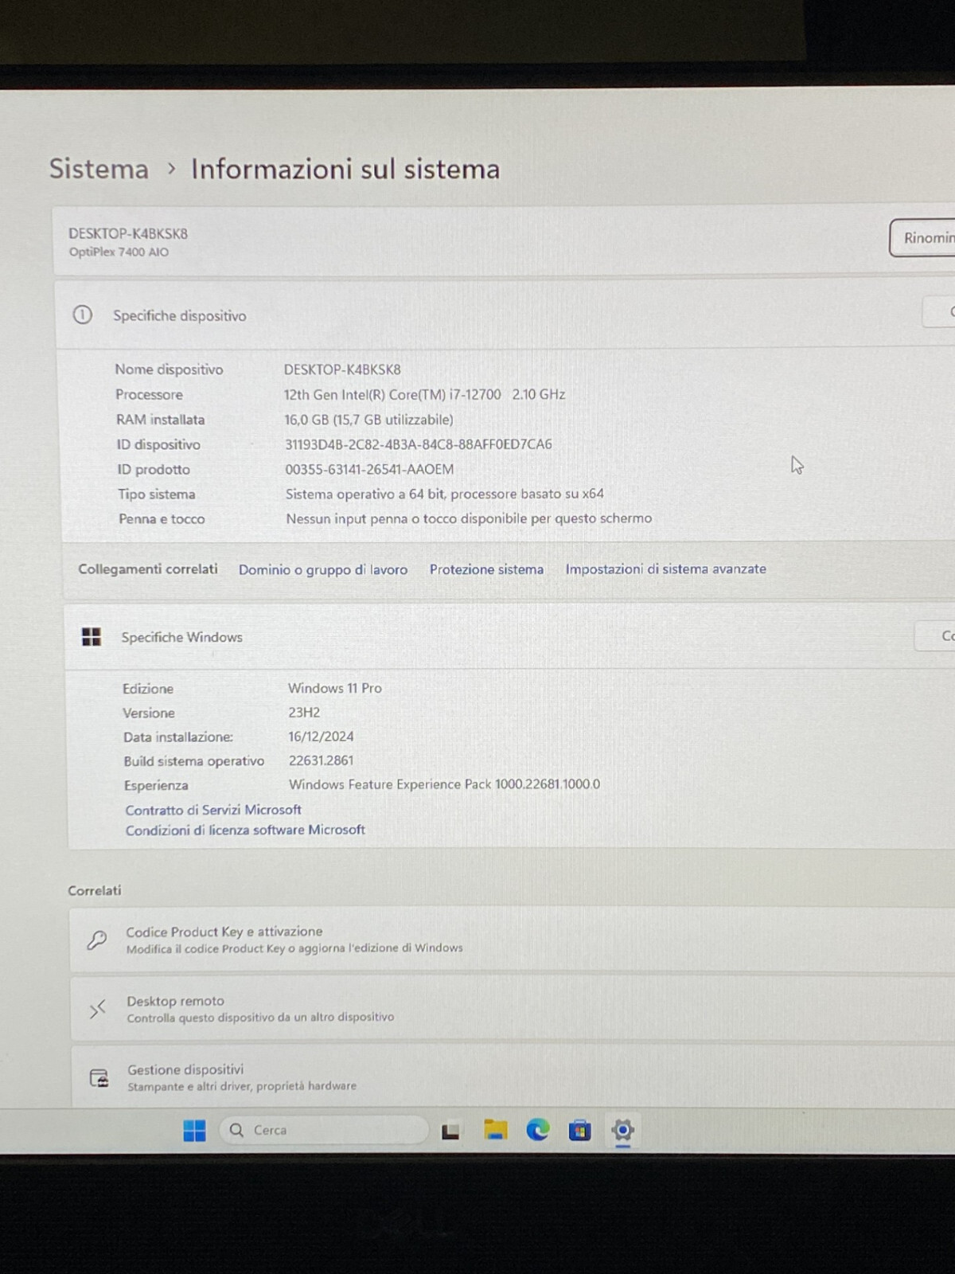Select ID prodotto value 00355-63141-26541-AAOEM
This screenshot has width=955, height=1274.
[369, 469]
